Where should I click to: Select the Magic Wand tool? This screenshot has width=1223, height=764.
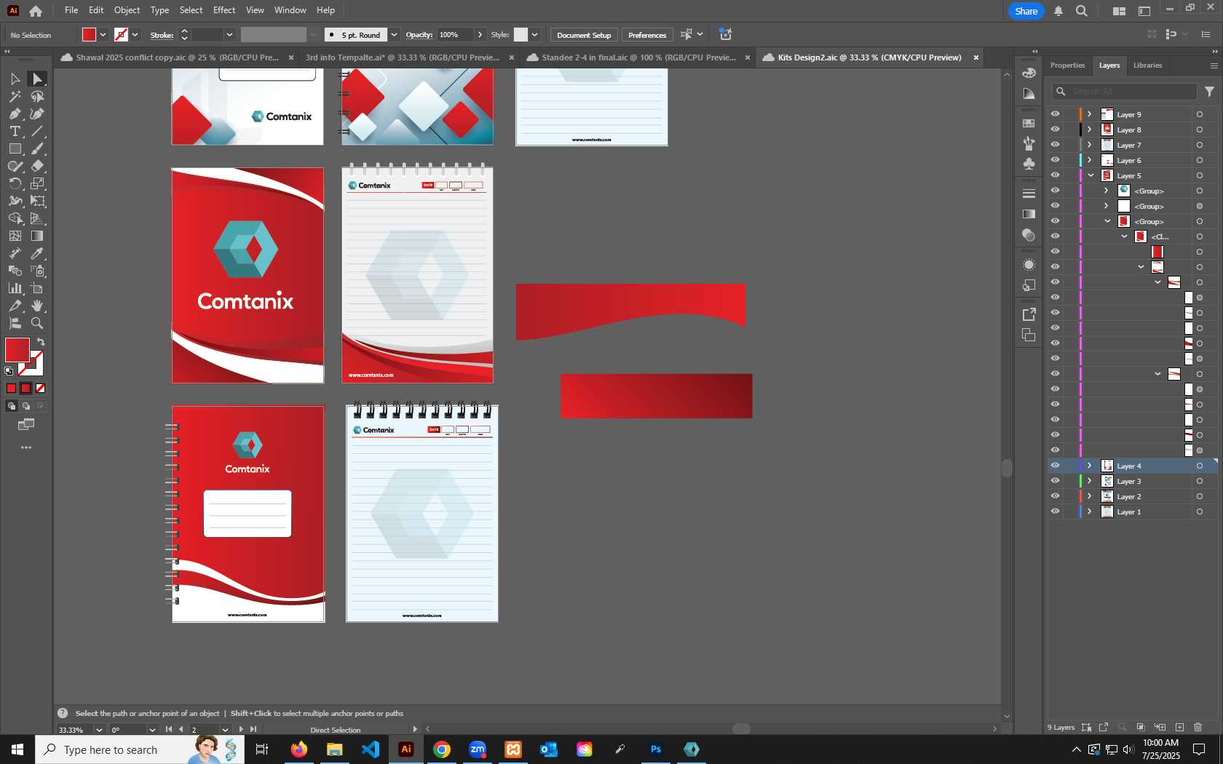point(15,96)
